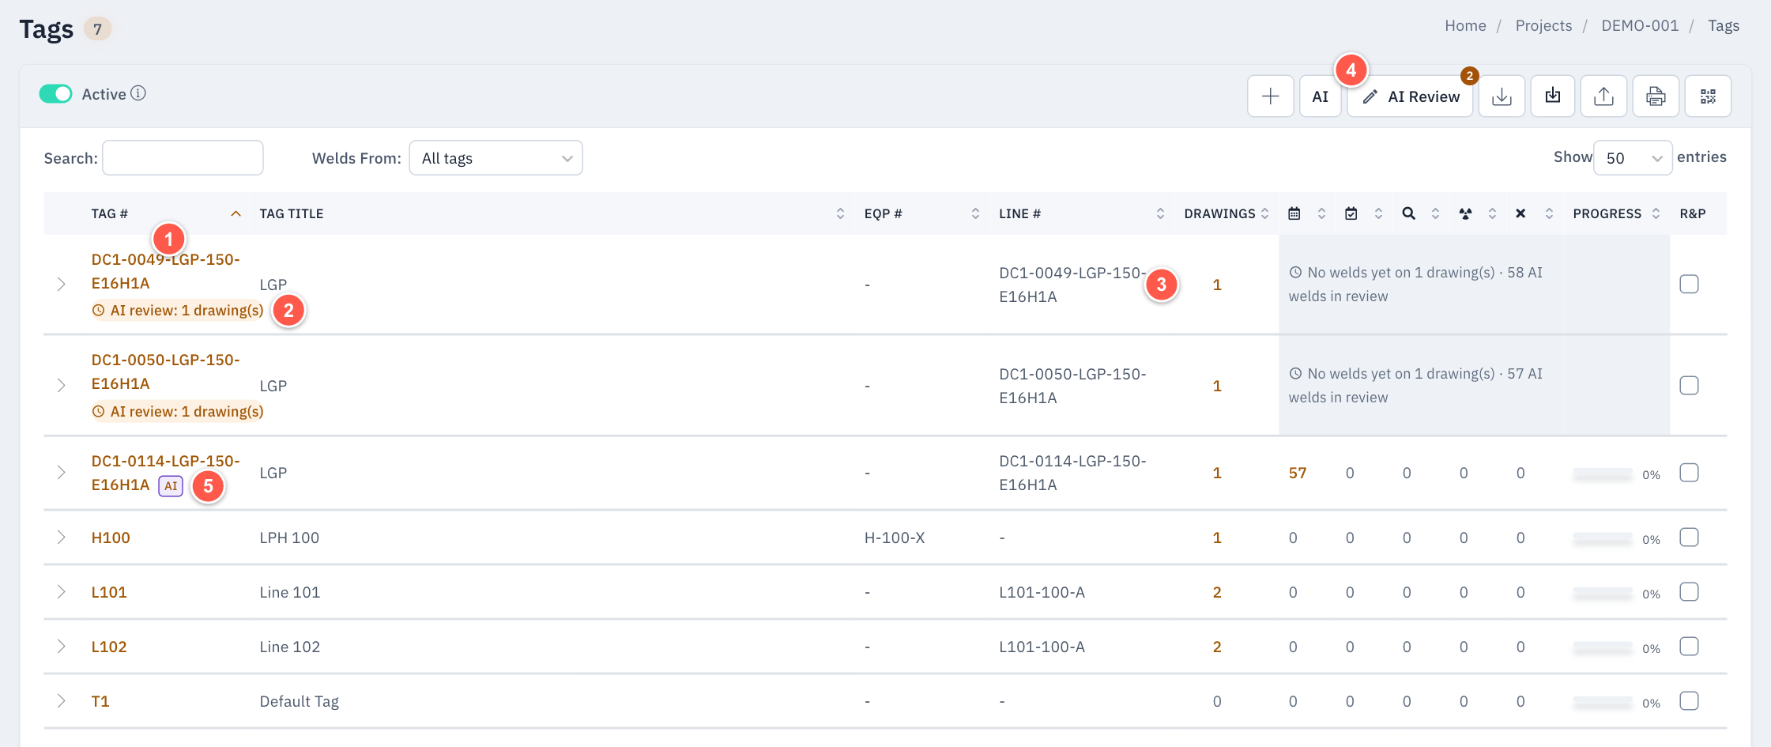Click the AI toolbar button
The height and width of the screenshot is (747, 1771).
point(1320,96)
